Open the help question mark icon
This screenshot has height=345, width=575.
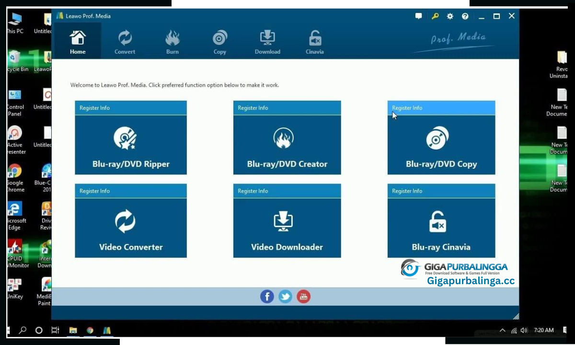click(465, 16)
